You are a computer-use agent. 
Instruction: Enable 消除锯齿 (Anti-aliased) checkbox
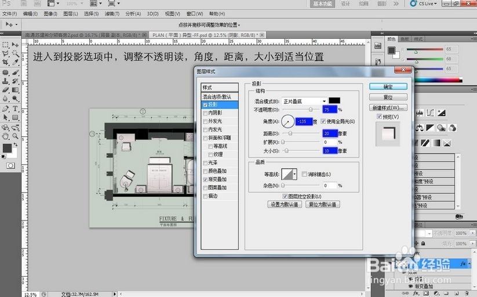(304, 174)
